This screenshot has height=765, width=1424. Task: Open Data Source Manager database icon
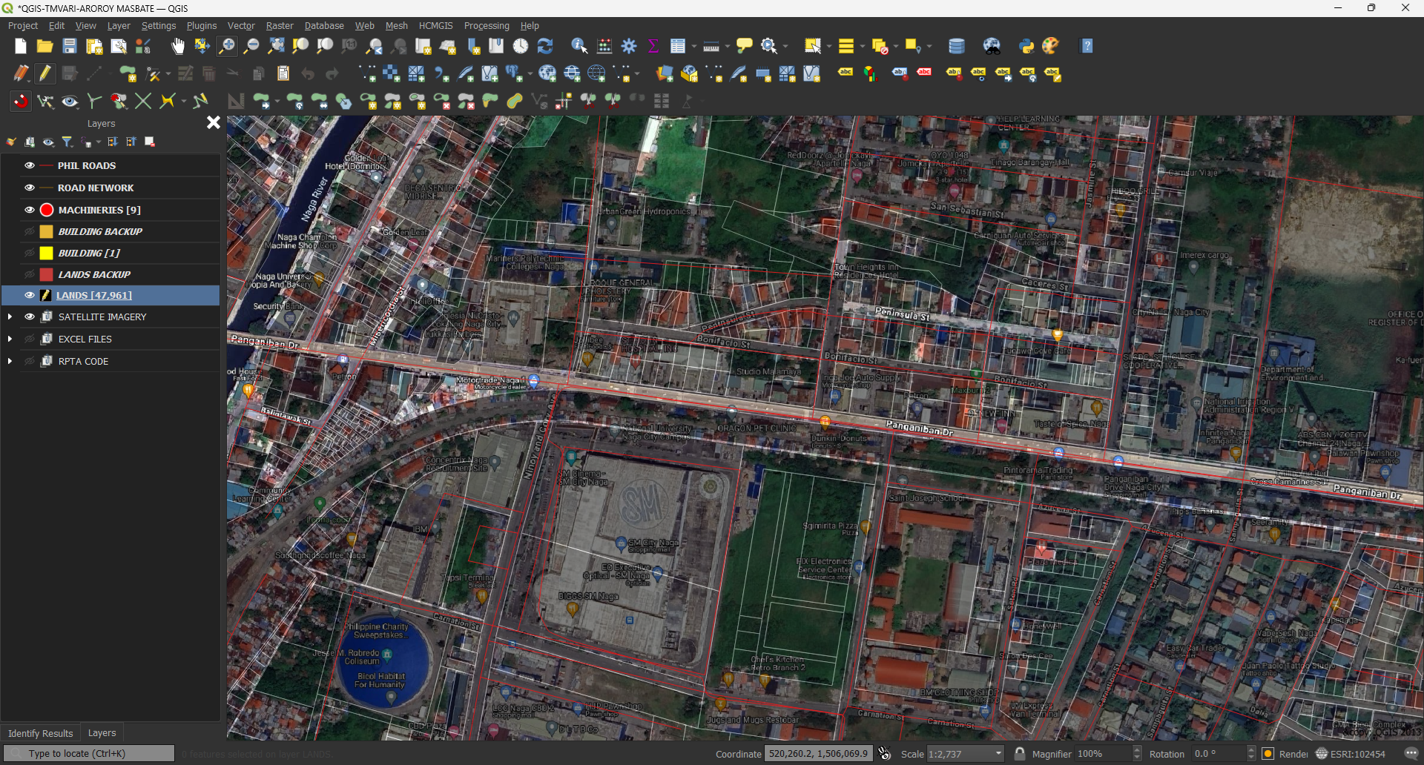pyautogui.click(x=957, y=46)
